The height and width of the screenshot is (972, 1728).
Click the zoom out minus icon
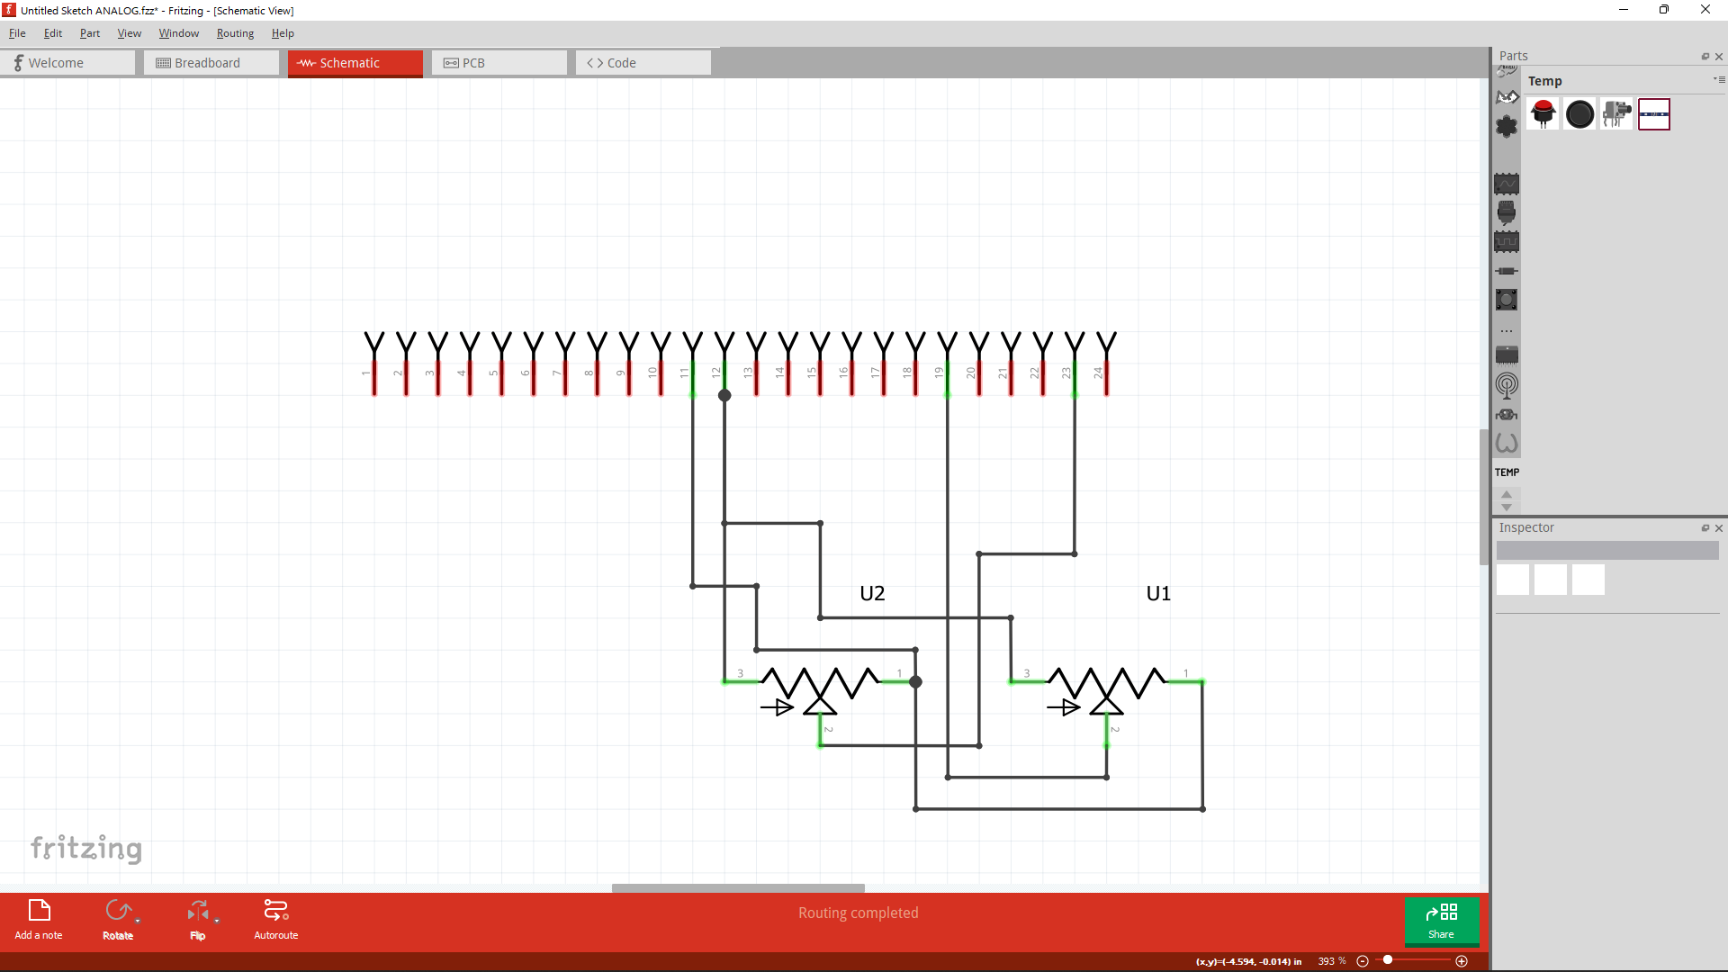click(1363, 961)
